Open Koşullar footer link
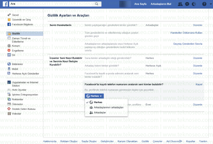The width and height of the screenshot is (213, 144). pyautogui.click(x=191, y=141)
